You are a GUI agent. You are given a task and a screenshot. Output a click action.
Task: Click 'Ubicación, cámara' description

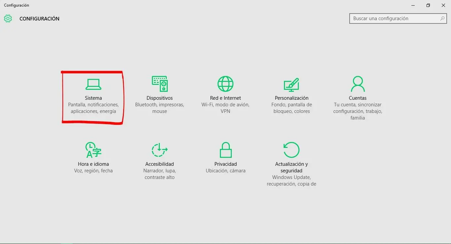225,171
